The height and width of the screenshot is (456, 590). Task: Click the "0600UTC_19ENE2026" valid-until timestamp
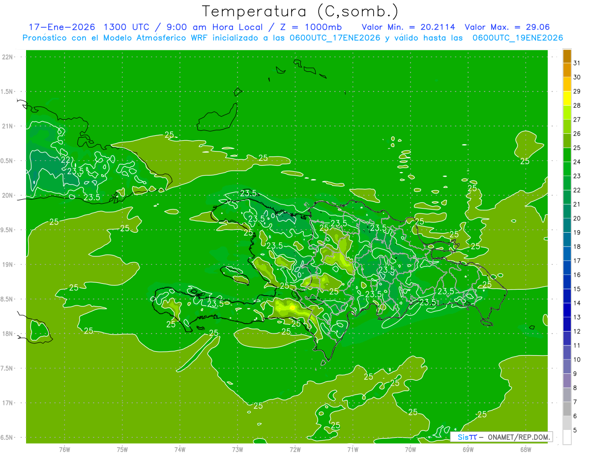[518, 38]
